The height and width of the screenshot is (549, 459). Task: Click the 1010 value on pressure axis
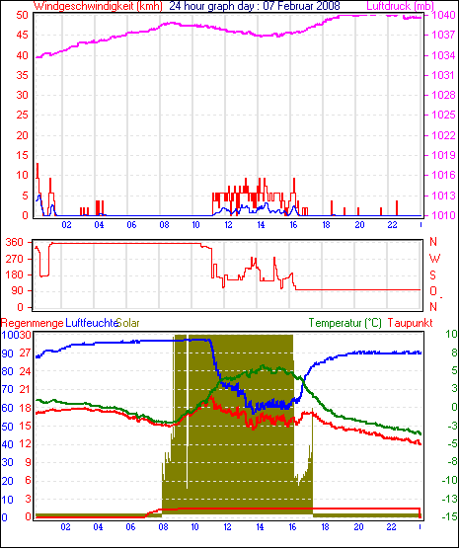pos(443,215)
